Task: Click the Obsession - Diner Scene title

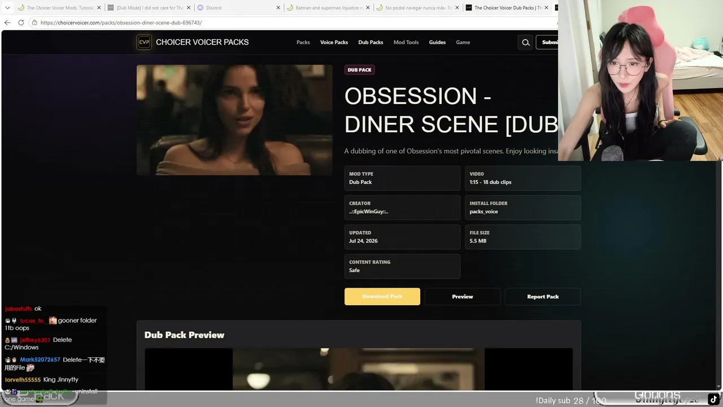Action: [451, 110]
